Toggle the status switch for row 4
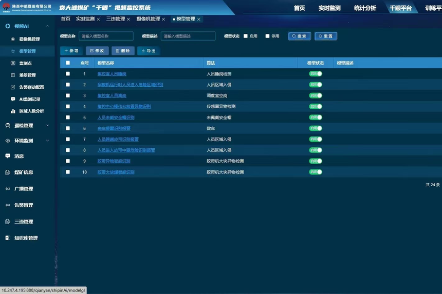 click(x=316, y=106)
